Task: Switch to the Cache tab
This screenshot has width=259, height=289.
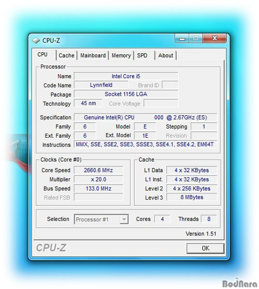Action: click(66, 56)
